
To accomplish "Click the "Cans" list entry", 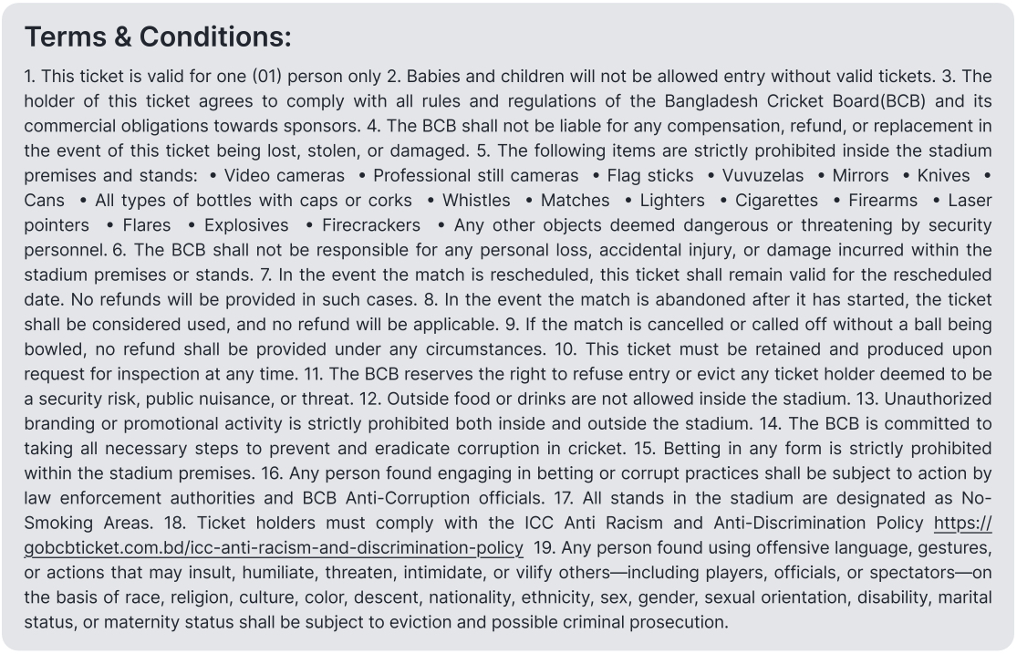I will tap(45, 200).
